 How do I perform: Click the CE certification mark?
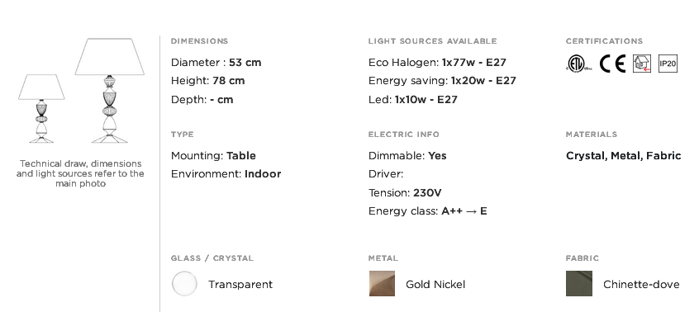pos(612,64)
